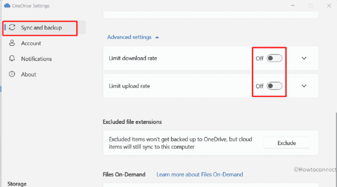Viewport: 337px width, 187px height.
Task: Toggle the Limit upload rate switch
Action: pos(274,86)
